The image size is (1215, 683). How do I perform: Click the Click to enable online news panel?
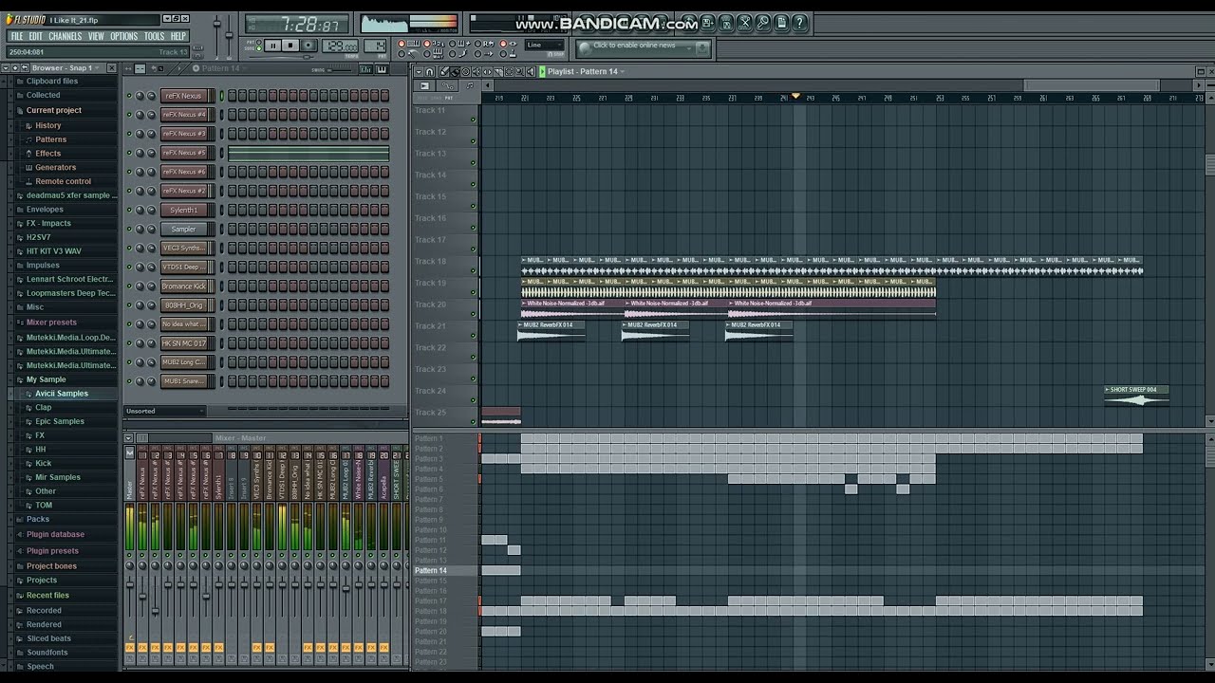click(643, 49)
